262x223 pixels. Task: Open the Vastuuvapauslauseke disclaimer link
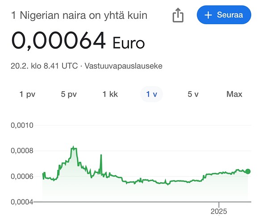point(124,66)
